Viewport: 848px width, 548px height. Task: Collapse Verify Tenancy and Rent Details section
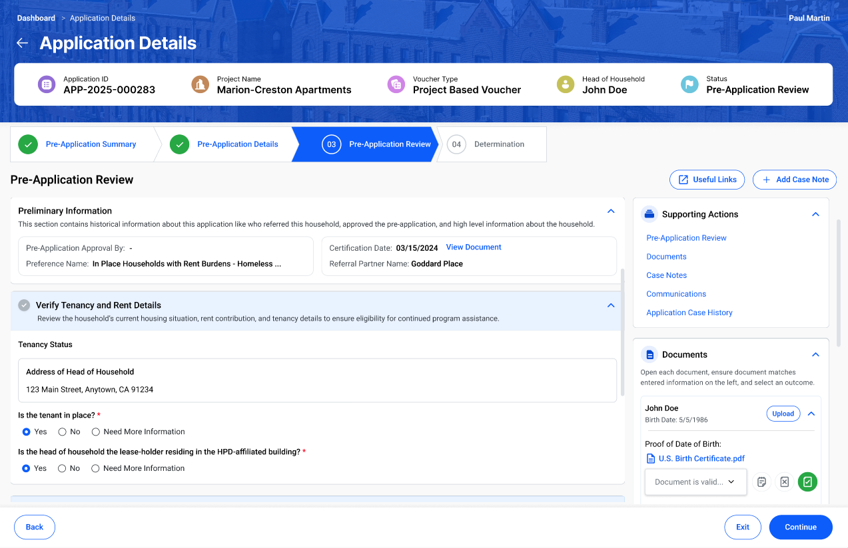pos(610,305)
